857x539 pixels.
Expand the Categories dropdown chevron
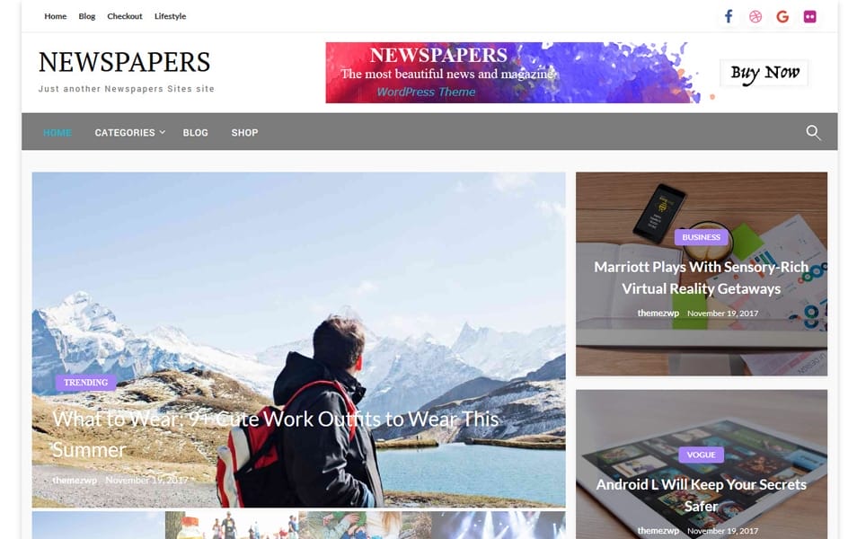tap(163, 132)
